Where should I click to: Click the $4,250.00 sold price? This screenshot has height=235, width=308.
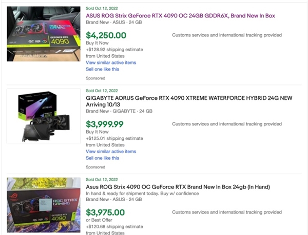[x=106, y=35]
